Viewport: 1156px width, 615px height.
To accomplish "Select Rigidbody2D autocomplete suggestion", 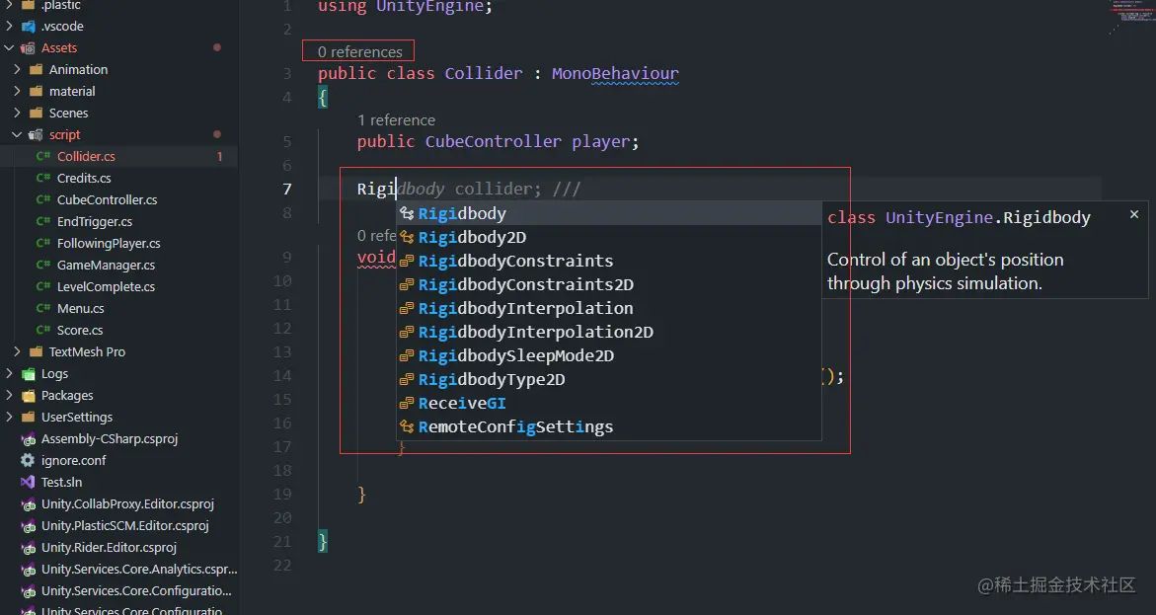I will pyautogui.click(x=609, y=237).
